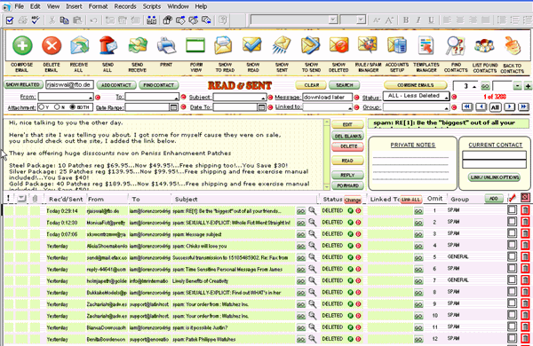Open the Window menu

point(178,6)
